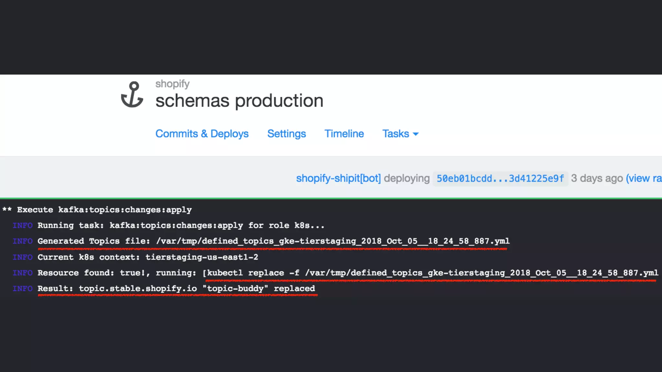
Task: Switch to the Timeline tab
Action: point(344,134)
